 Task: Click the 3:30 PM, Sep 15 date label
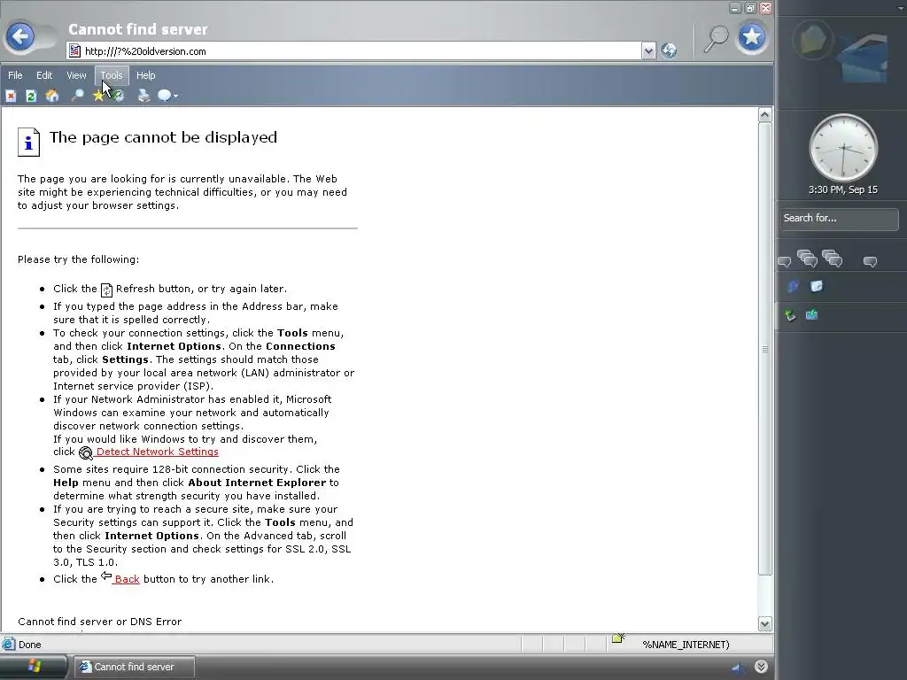pyautogui.click(x=843, y=189)
